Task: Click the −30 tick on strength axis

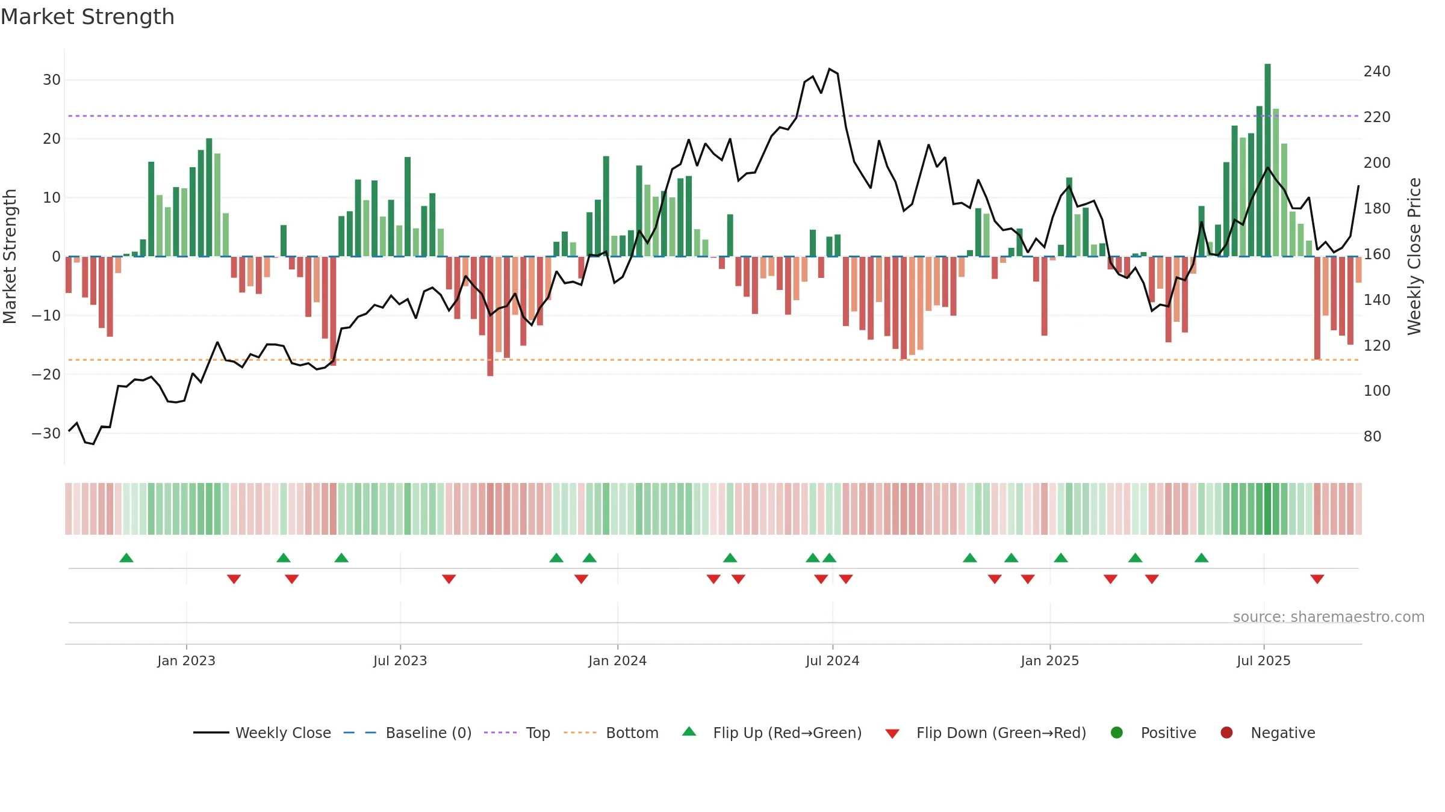Action: point(46,434)
